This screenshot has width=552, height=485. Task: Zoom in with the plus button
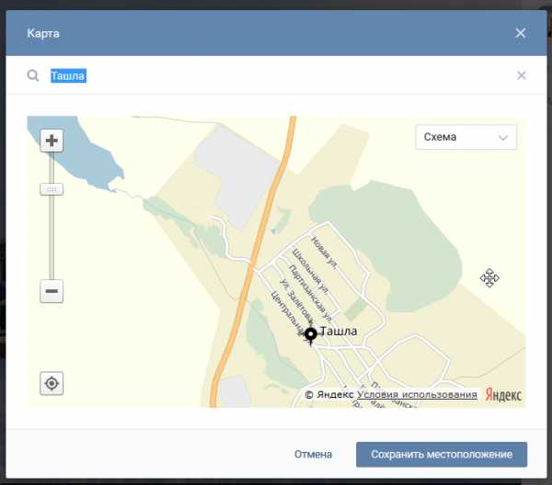52,141
